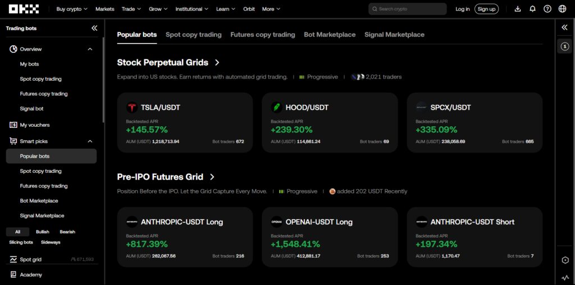
Task: Click the info icon in right panel
Action: pos(564,46)
